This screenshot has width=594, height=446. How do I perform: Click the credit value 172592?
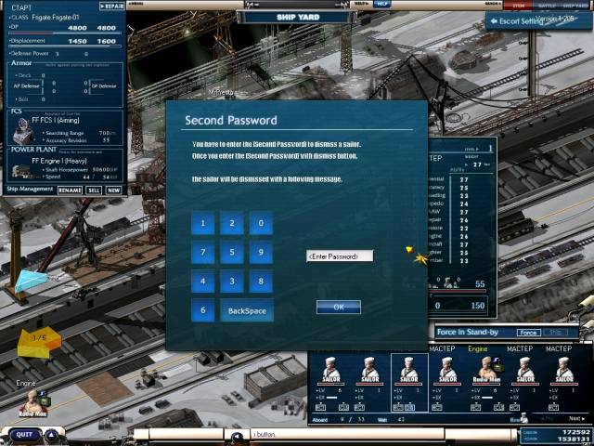pos(575,432)
